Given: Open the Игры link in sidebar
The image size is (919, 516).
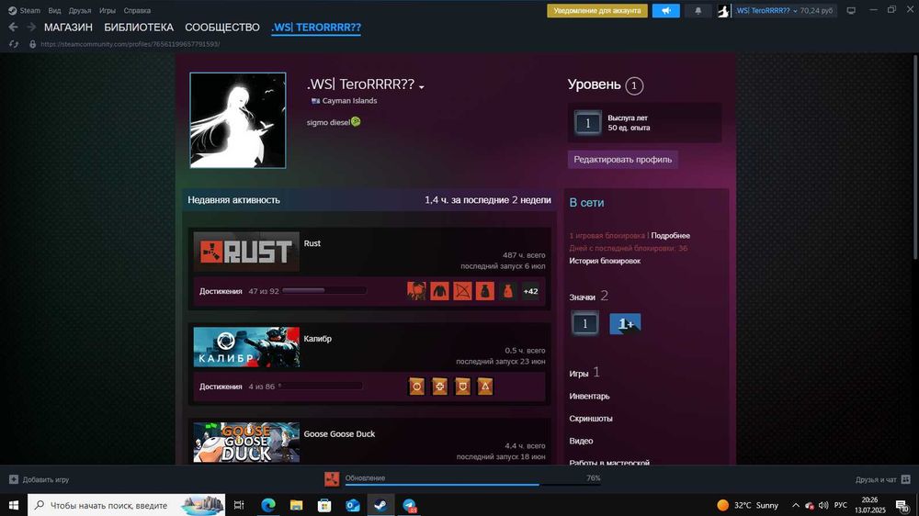Looking at the screenshot, I should click(x=578, y=373).
